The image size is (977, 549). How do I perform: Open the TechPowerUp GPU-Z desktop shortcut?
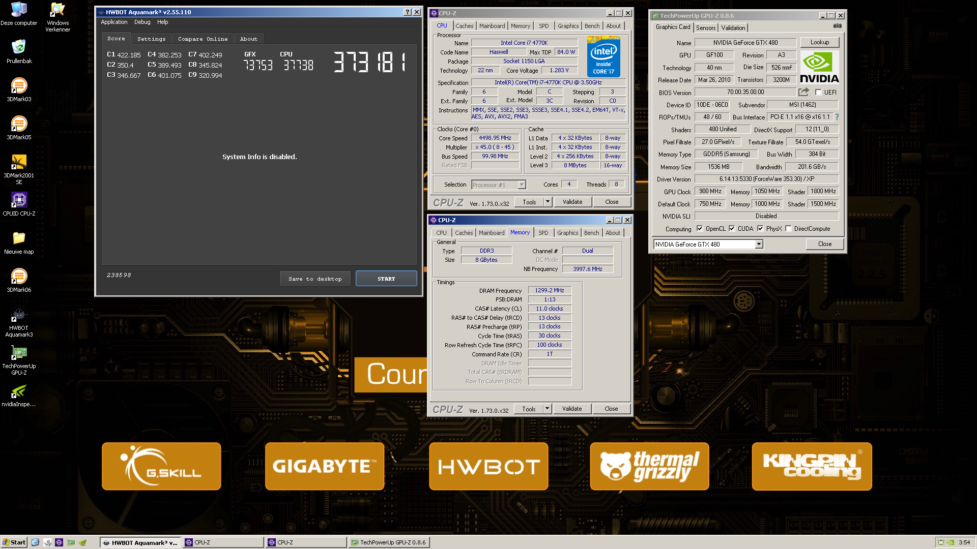(x=19, y=360)
